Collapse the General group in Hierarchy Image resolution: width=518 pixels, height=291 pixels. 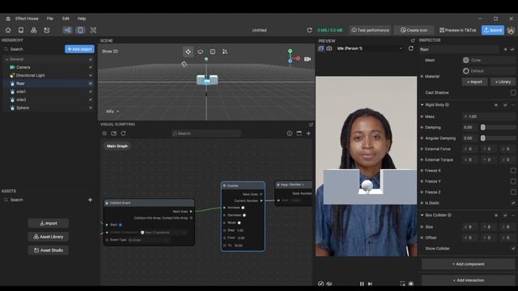(x=7, y=59)
